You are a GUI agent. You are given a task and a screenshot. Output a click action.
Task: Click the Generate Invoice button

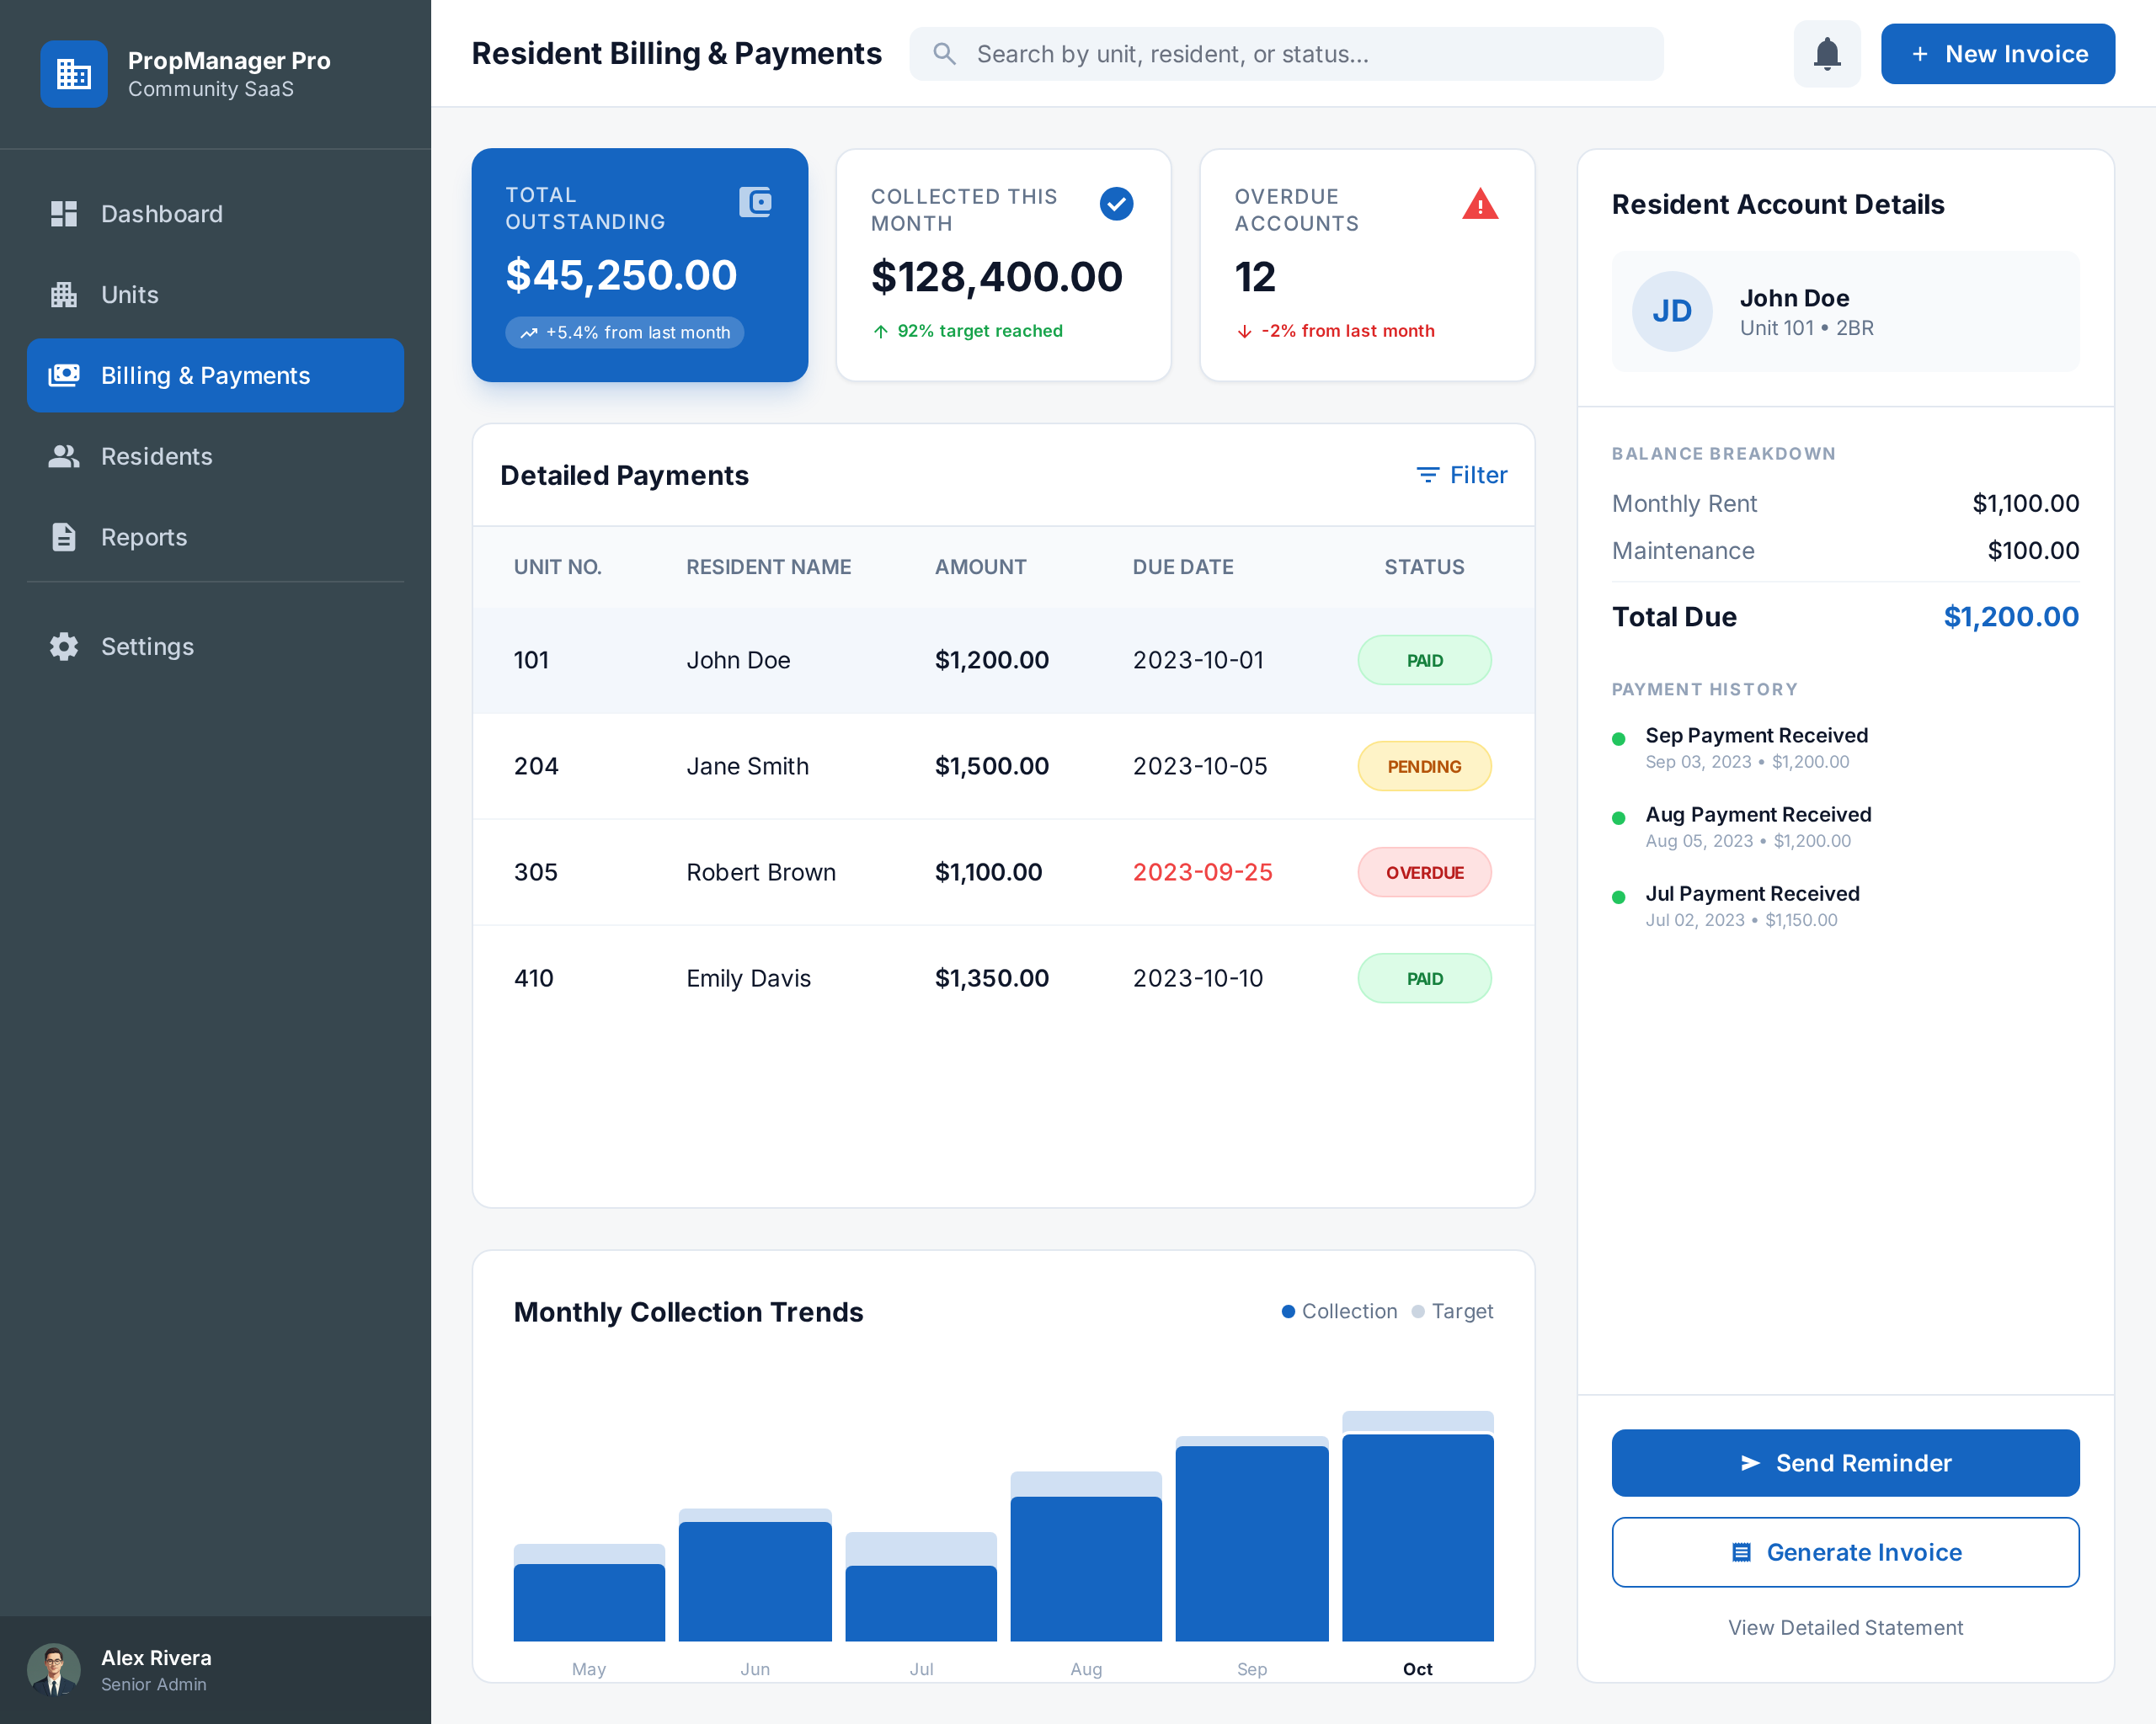1844,1551
